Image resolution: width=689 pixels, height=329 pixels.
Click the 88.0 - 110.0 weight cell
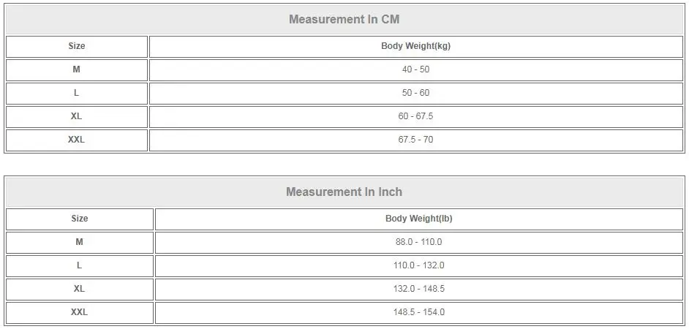tap(419, 243)
